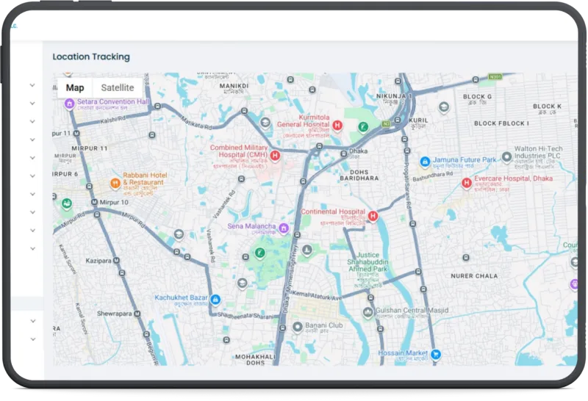Select the Kazipara metro station icon
Image resolution: width=588 pixels, height=401 pixels.
(117, 261)
